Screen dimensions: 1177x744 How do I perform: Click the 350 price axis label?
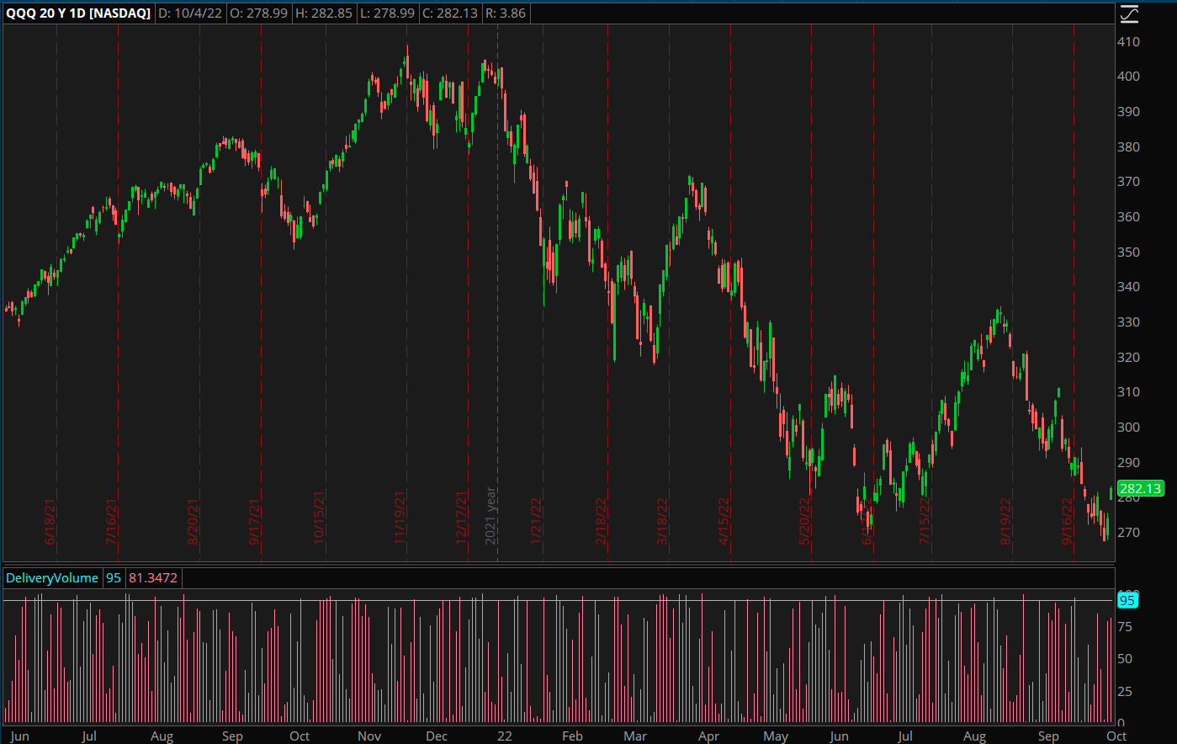pos(1129,252)
